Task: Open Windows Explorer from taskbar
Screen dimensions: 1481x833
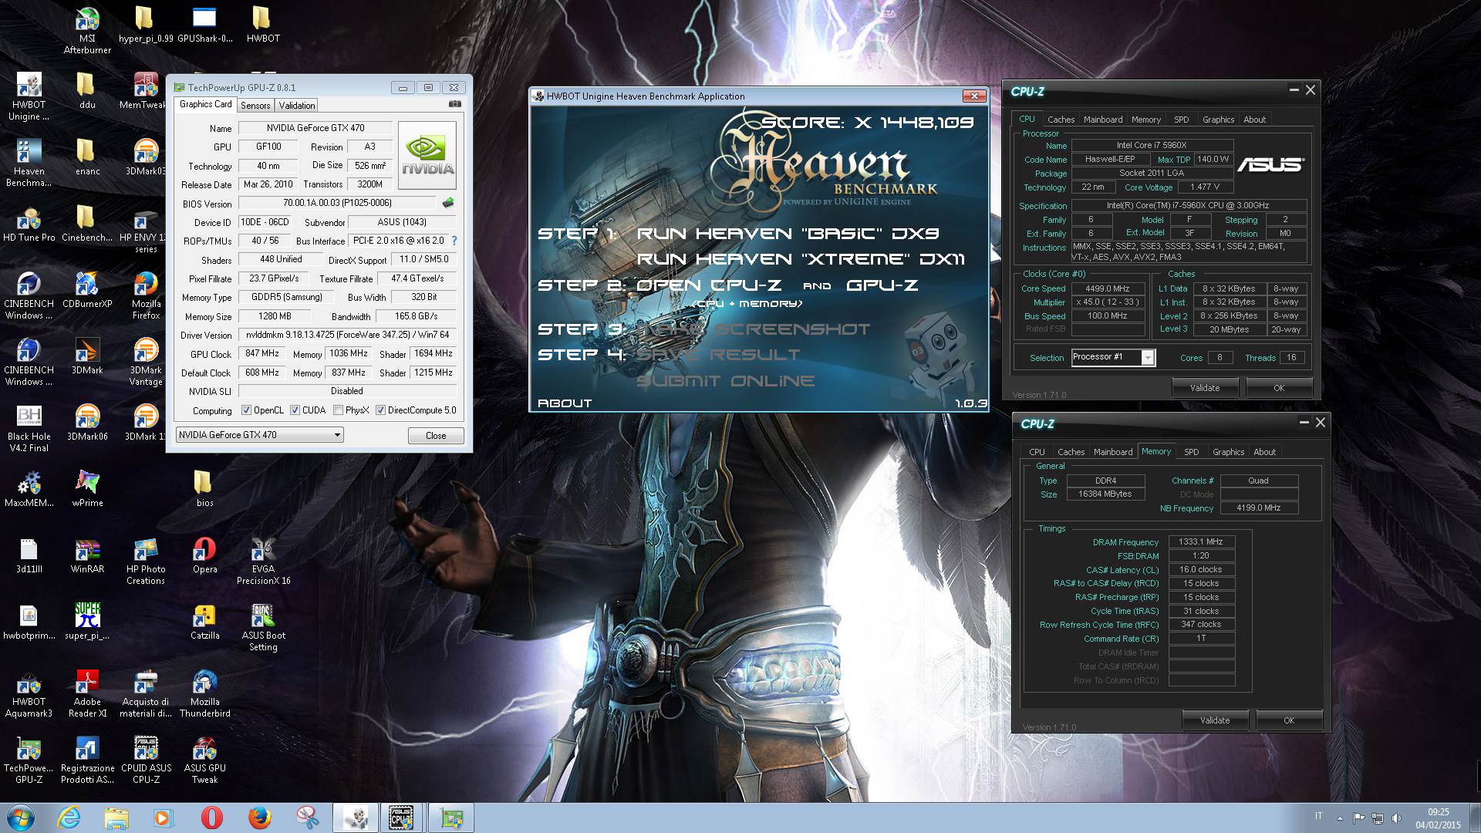Action: [x=116, y=818]
